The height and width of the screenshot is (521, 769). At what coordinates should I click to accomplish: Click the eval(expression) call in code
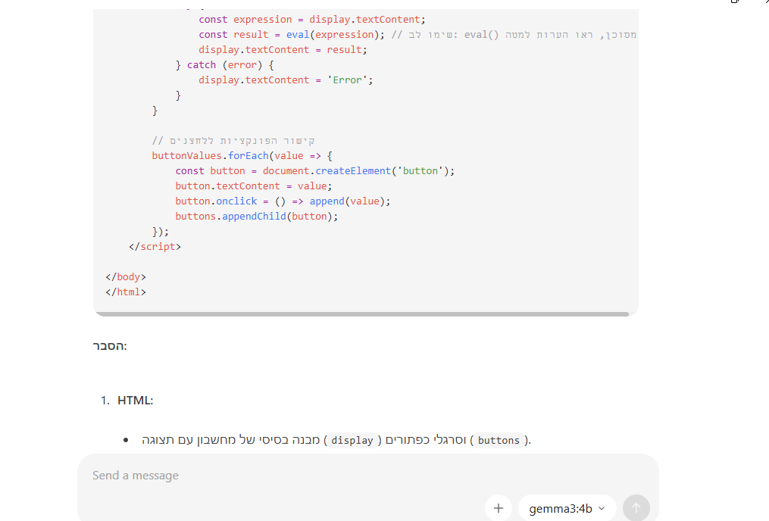[x=330, y=34]
